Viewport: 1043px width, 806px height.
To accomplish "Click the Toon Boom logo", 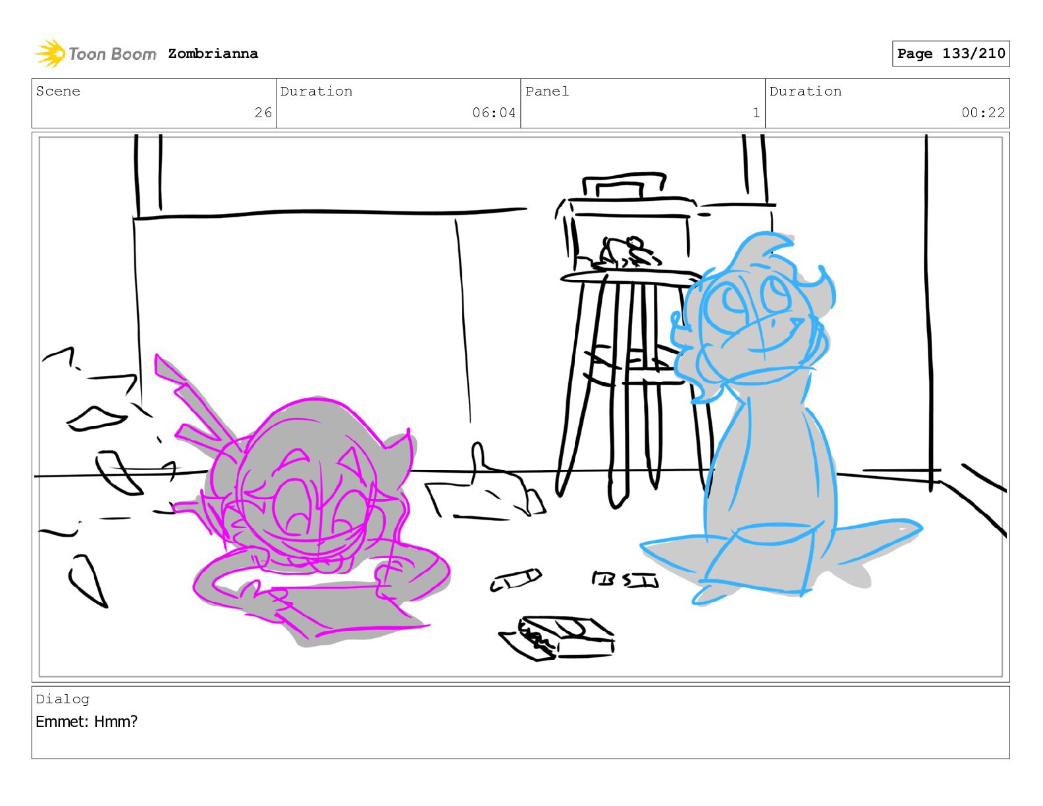I will 95,53.
